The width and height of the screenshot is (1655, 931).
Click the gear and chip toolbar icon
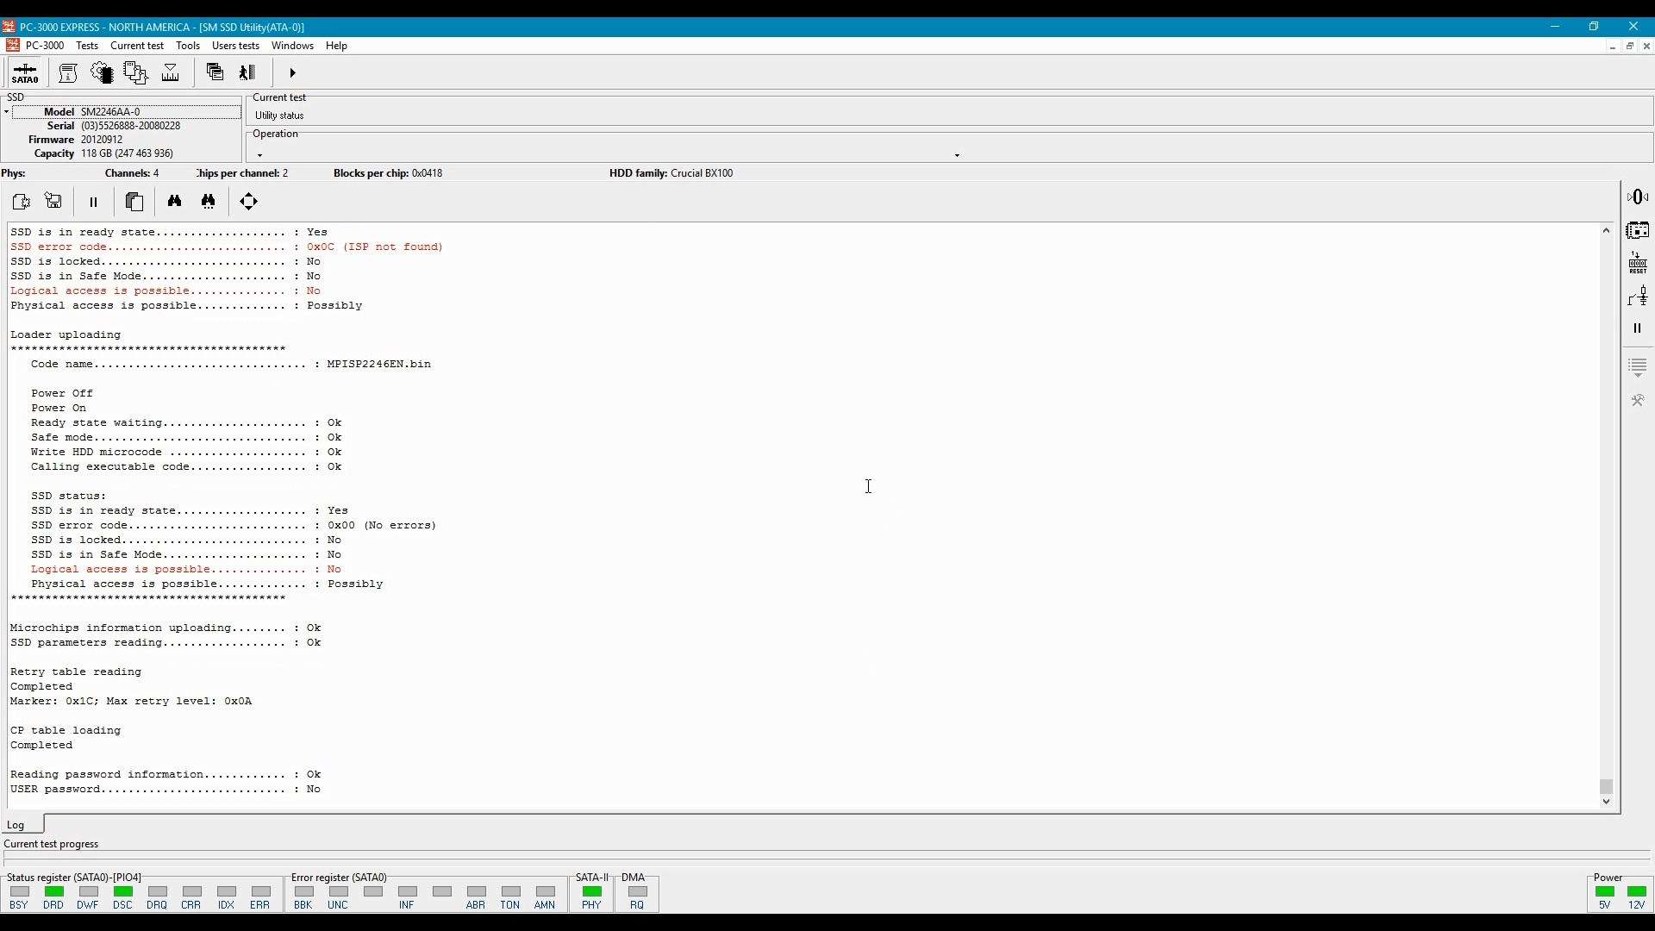pos(102,73)
